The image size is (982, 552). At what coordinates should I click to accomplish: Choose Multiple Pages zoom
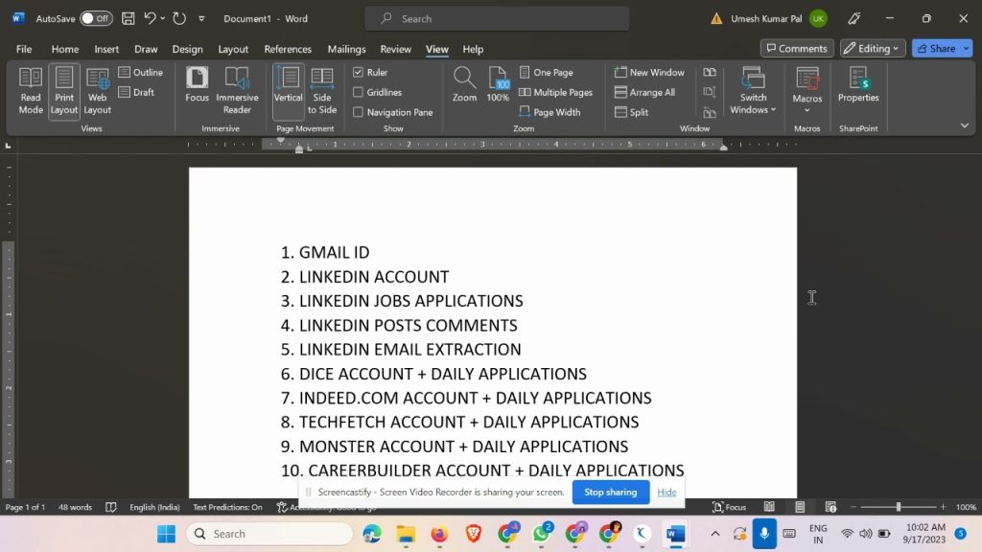[x=555, y=92]
